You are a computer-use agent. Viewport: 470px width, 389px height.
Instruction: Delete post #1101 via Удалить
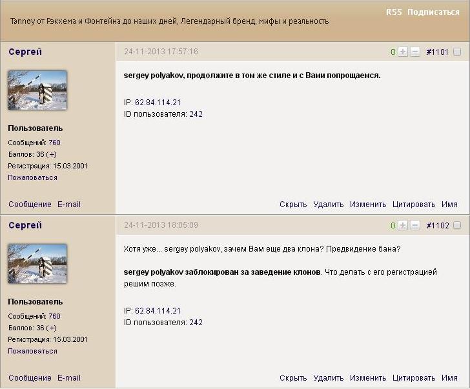(x=328, y=204)
